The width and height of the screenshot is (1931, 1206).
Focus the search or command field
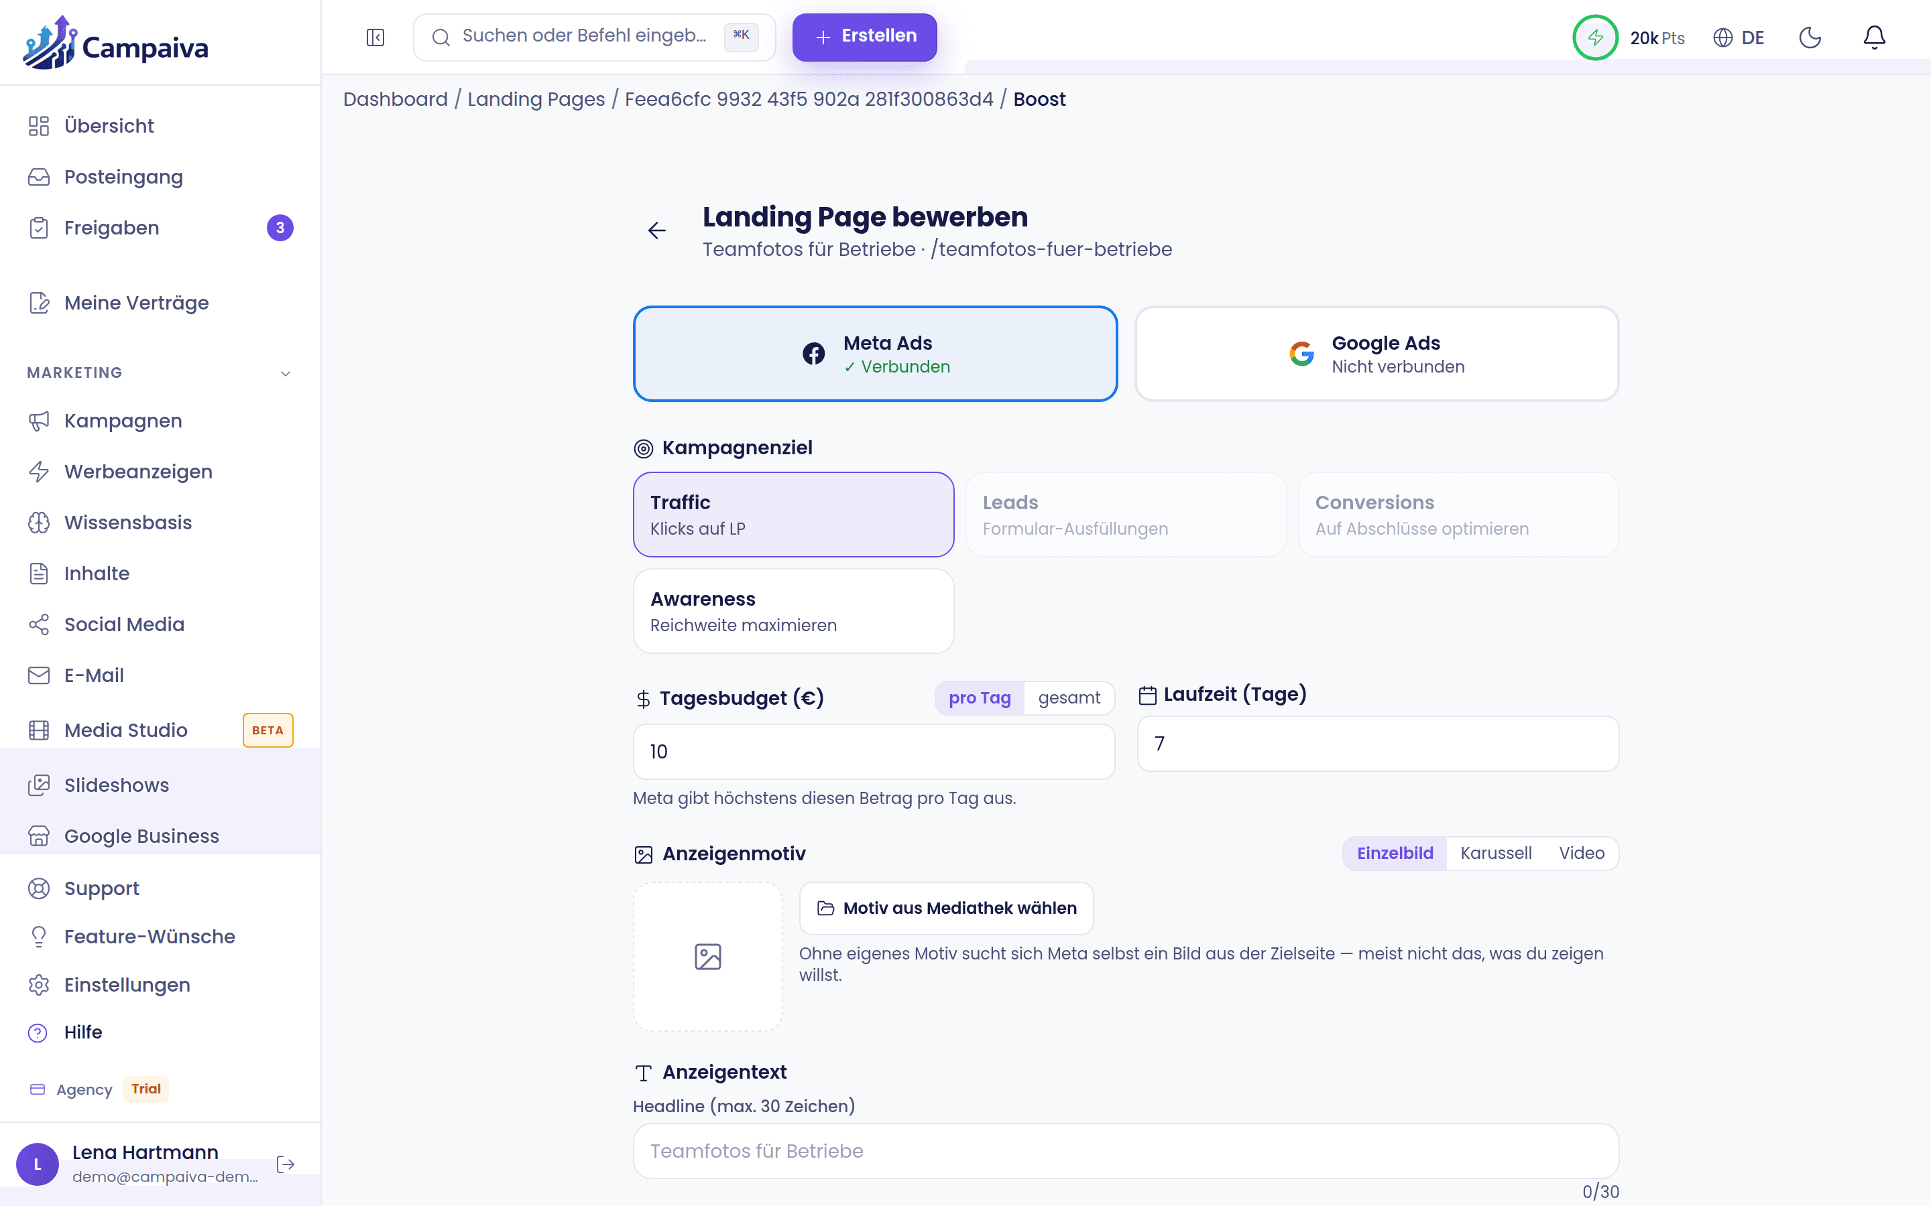pyautogui.click(x=595, y=37)
